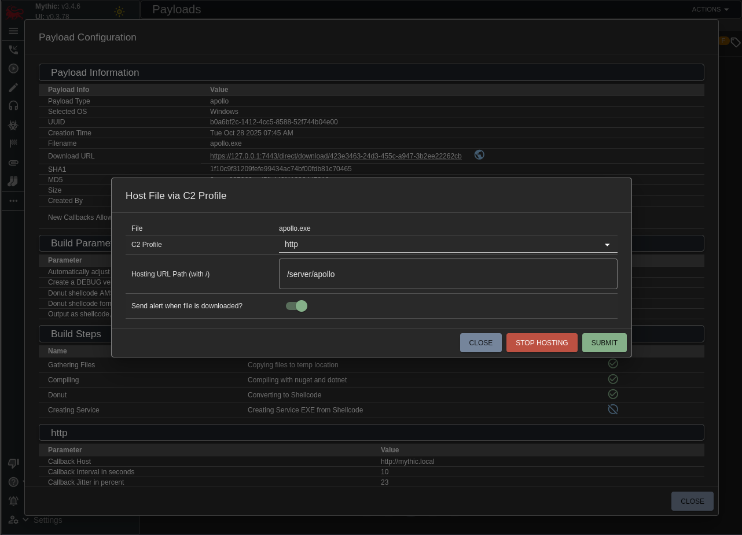
Task: Open Active Callbacks phone icon
Action: (13, 50)
